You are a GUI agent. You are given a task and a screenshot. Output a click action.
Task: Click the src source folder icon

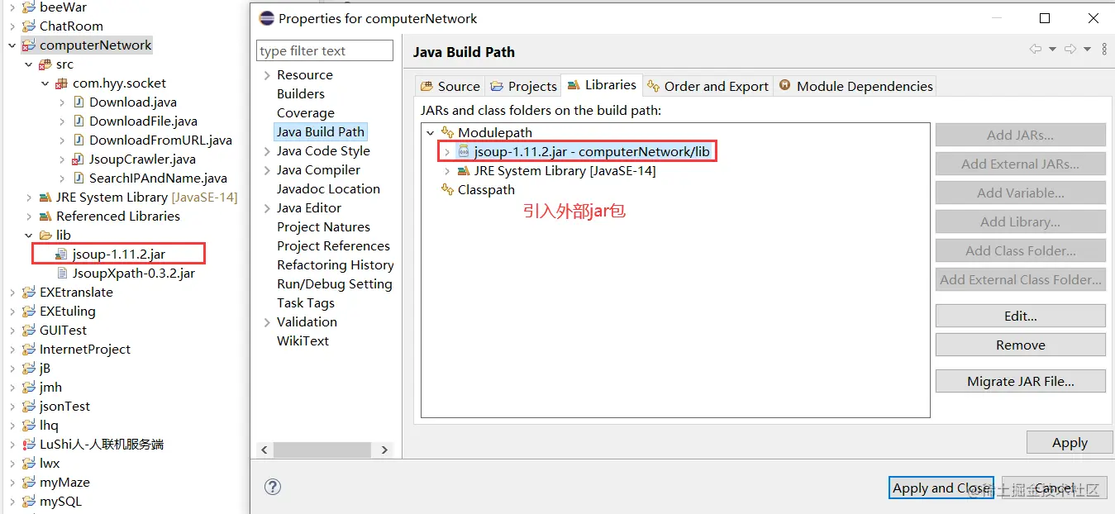pos(45,64)
